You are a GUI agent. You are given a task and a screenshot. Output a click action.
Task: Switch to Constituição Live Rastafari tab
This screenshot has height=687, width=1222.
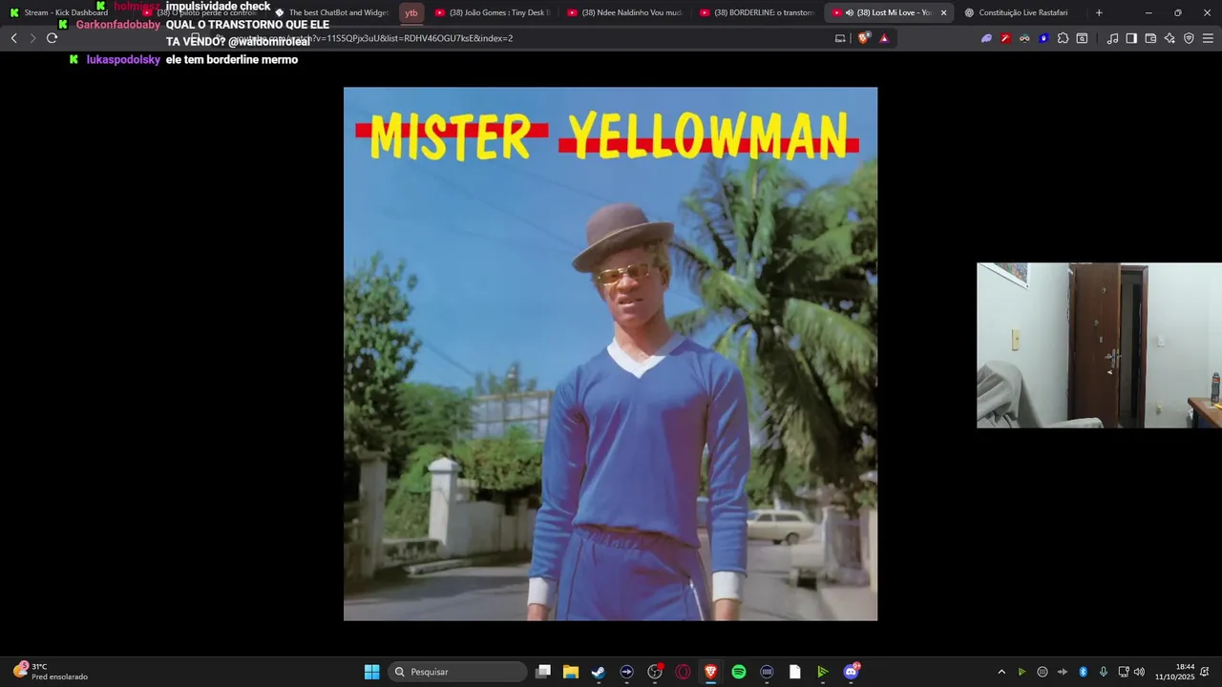[1021, 12]
